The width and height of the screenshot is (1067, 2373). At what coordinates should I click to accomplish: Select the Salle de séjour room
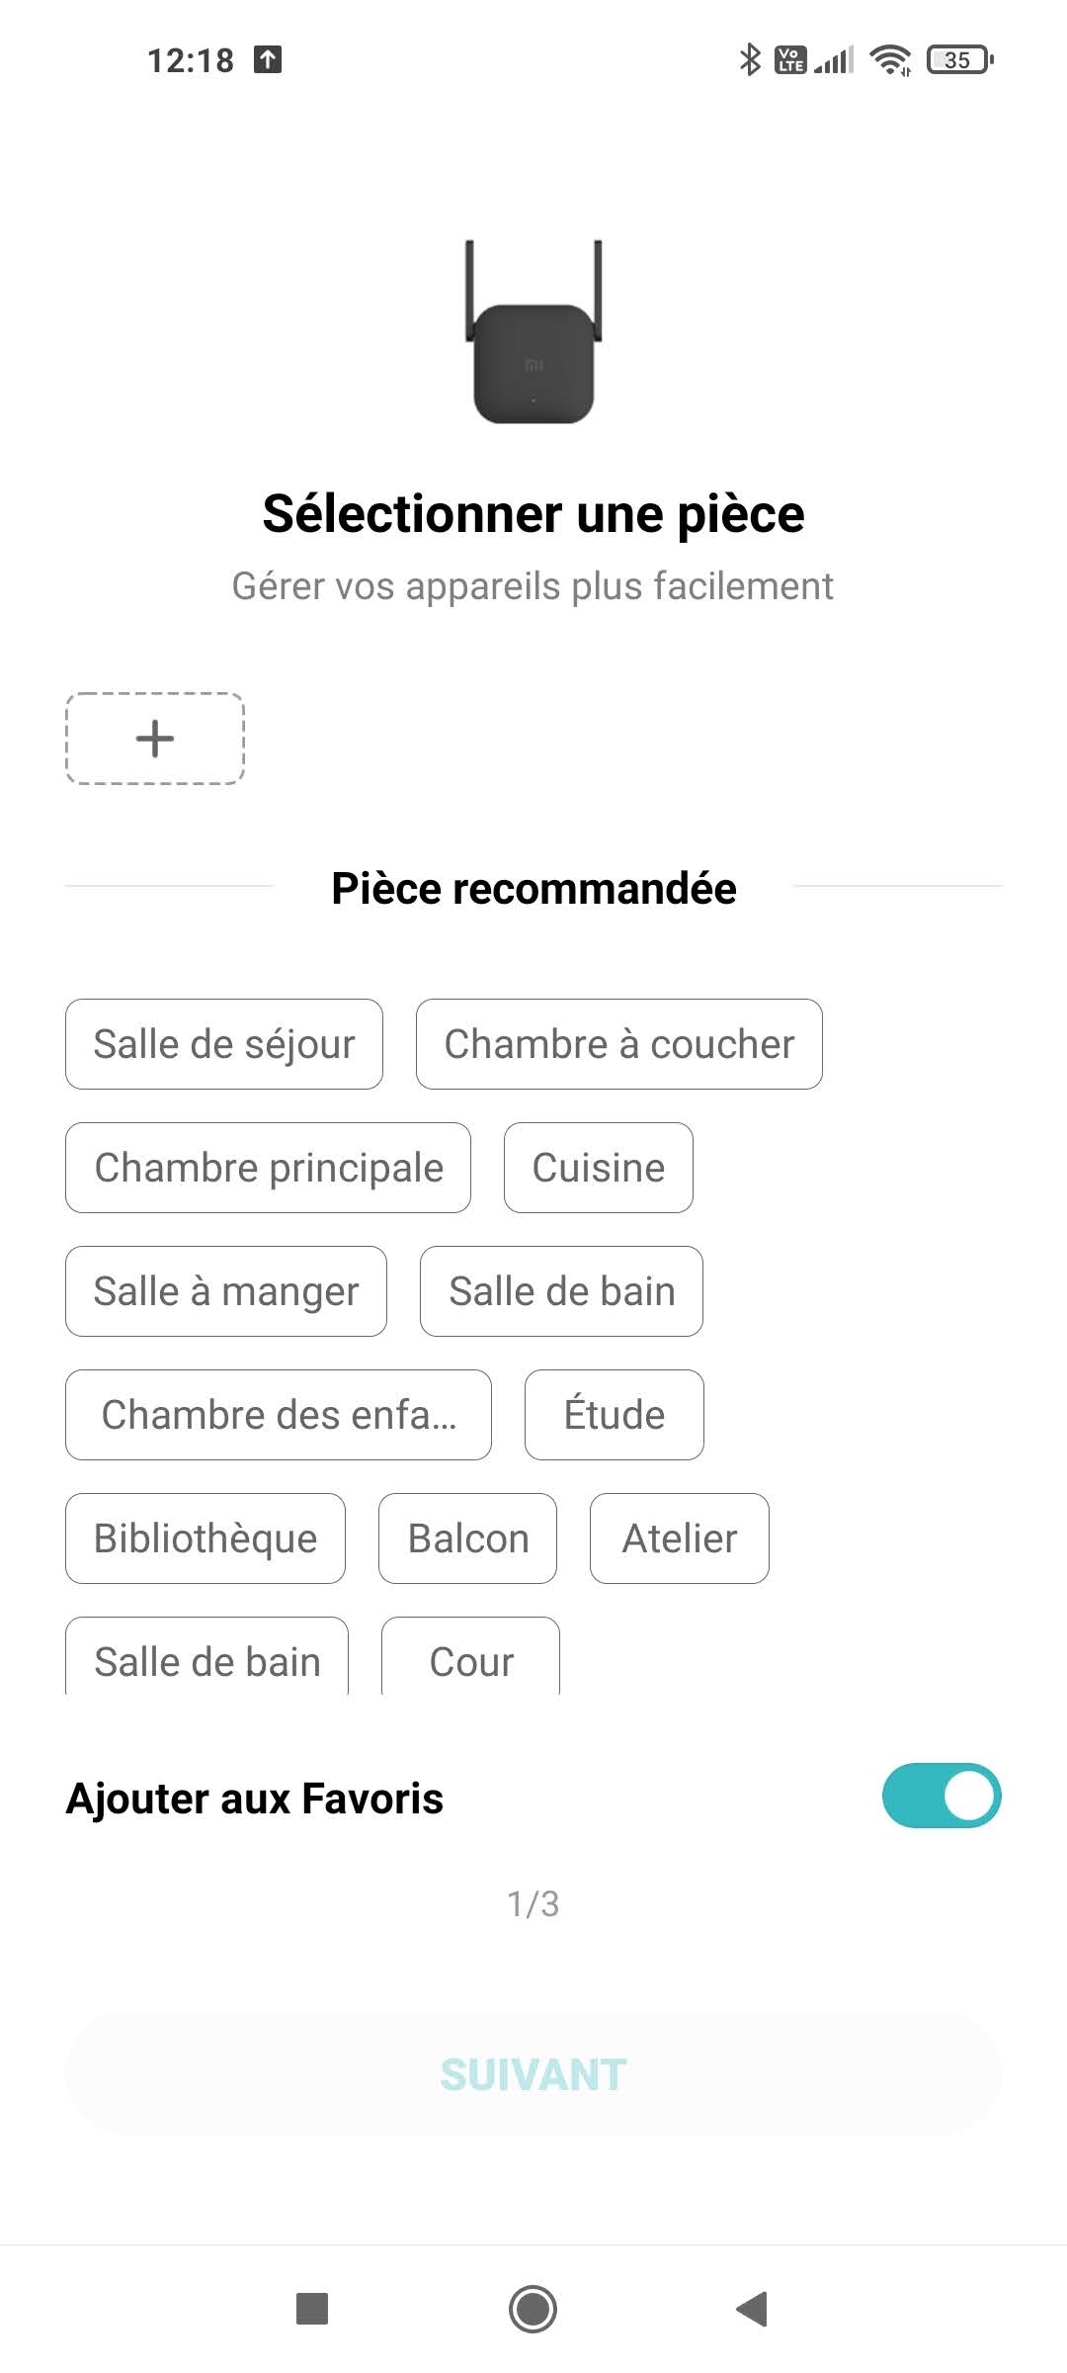coord(224,1044)
